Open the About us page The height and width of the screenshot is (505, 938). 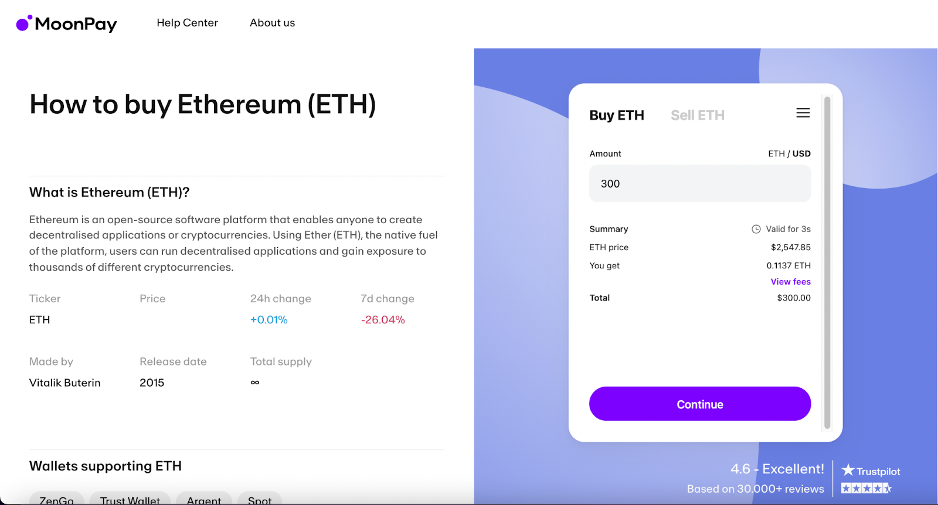pos(272,23)
